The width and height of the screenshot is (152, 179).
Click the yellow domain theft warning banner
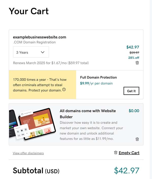[x=43, y=85]
